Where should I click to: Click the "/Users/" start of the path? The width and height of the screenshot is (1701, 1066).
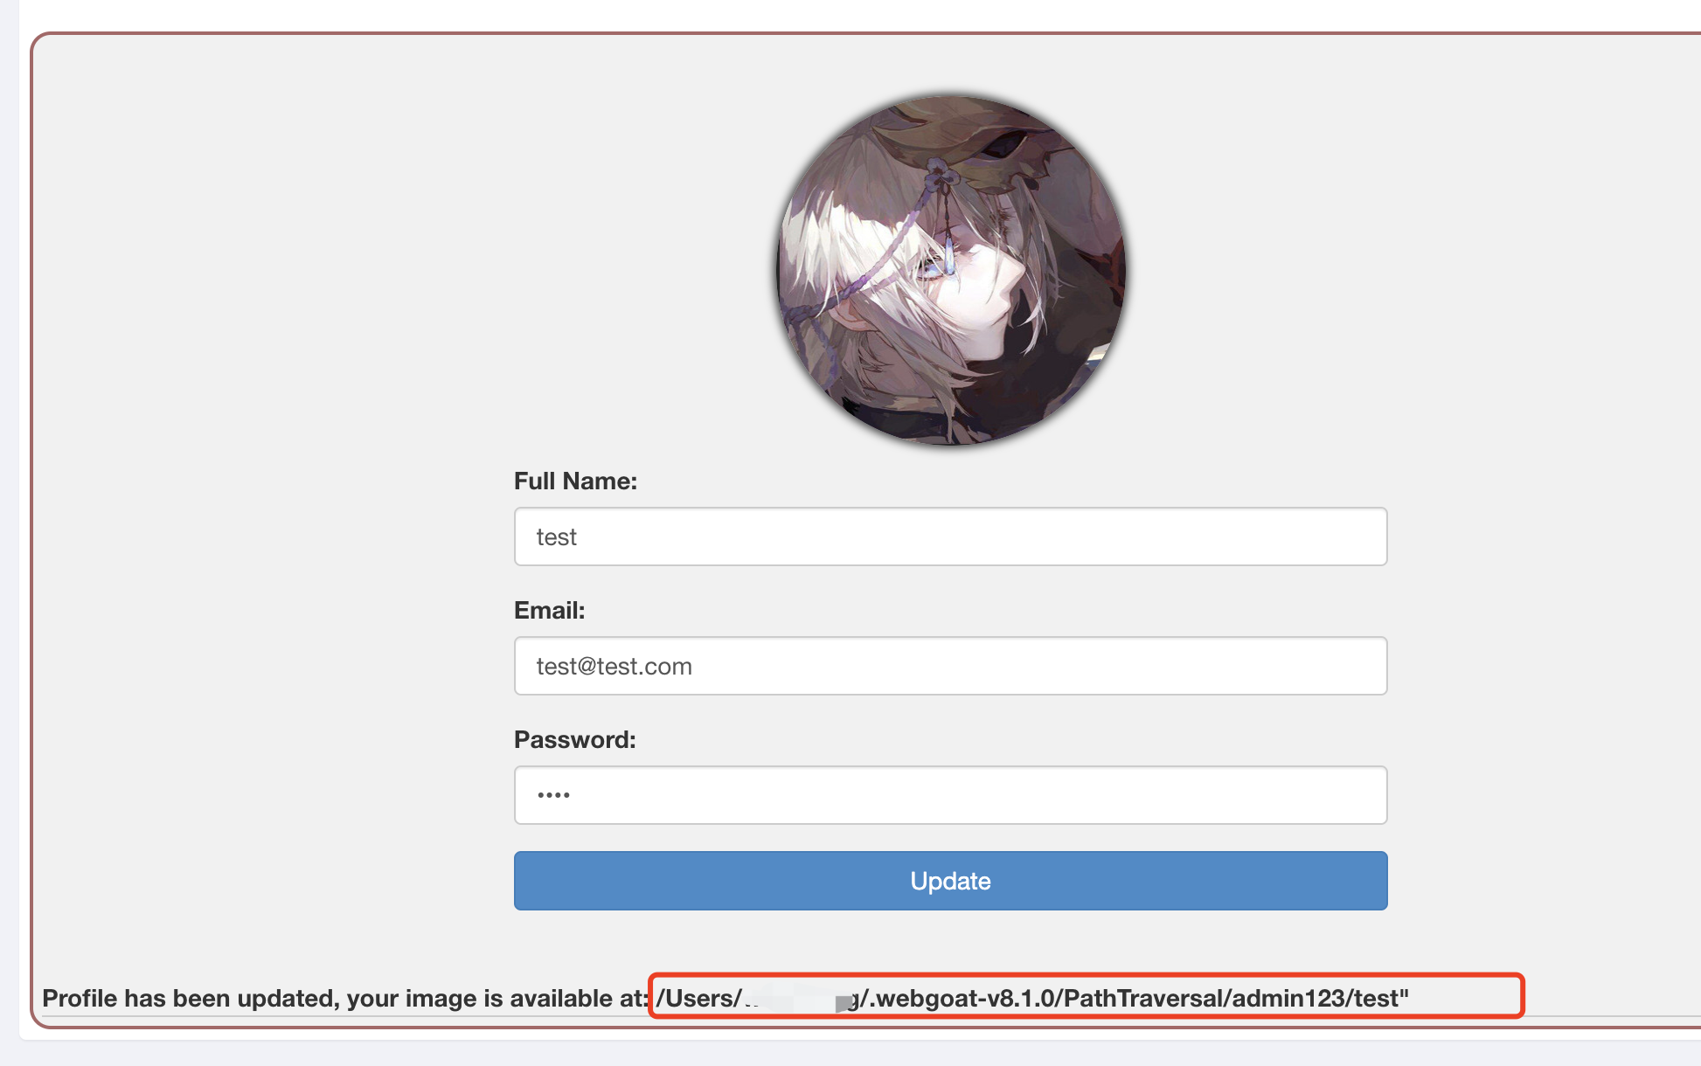[x=698, y=998]
